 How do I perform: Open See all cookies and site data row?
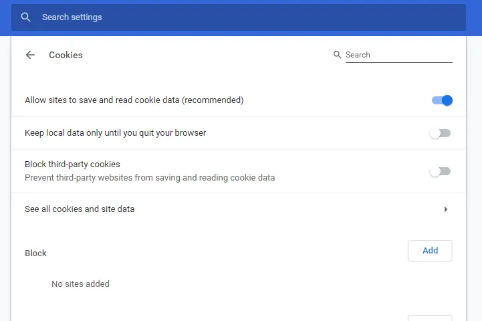pyautogui.click(x=239, y=209)
